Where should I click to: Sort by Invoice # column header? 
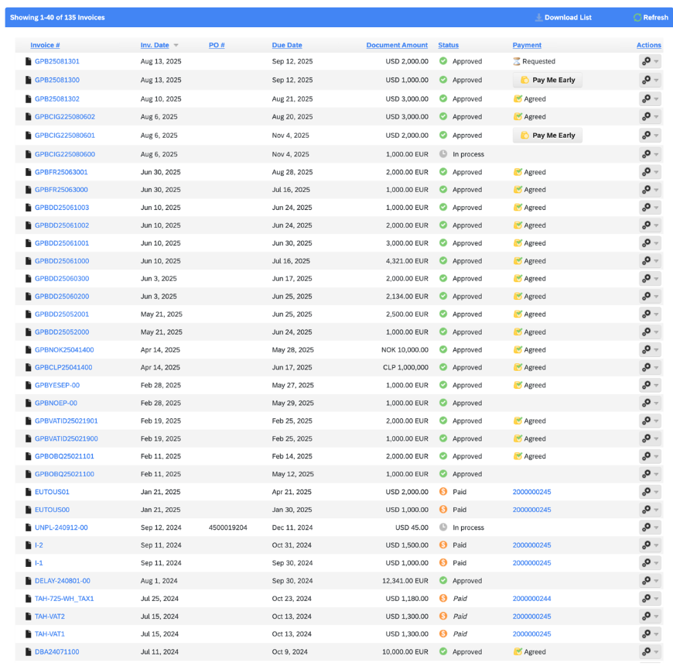[x=45, y=45]
